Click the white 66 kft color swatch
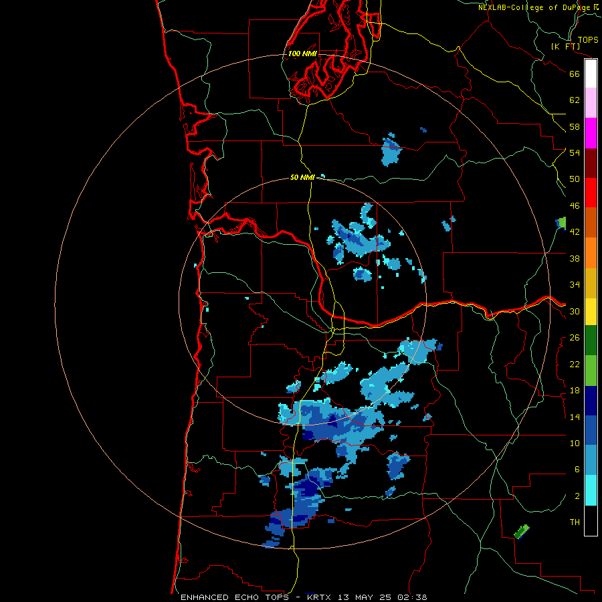The height and width of the screenshot is (602, 602). tap(591, 74)
